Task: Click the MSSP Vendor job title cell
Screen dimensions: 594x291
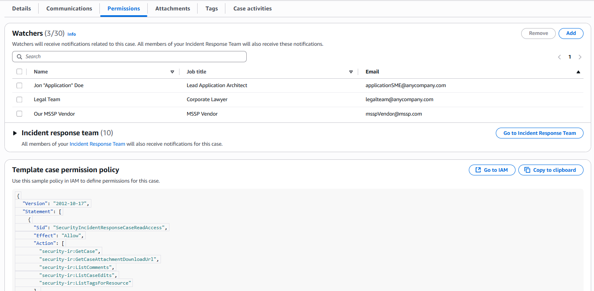Action: coord(202,114)
